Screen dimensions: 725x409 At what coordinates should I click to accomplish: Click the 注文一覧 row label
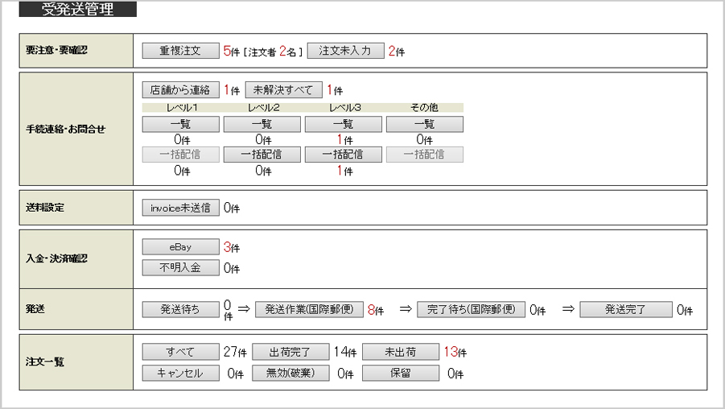tap(45, 361)
